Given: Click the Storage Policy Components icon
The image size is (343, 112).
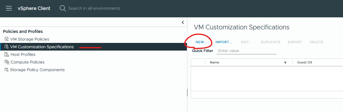Looking at the screenshot, I should (x=6, y=70).
